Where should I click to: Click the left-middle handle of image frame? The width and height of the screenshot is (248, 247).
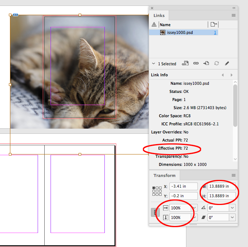pos(10,84)
